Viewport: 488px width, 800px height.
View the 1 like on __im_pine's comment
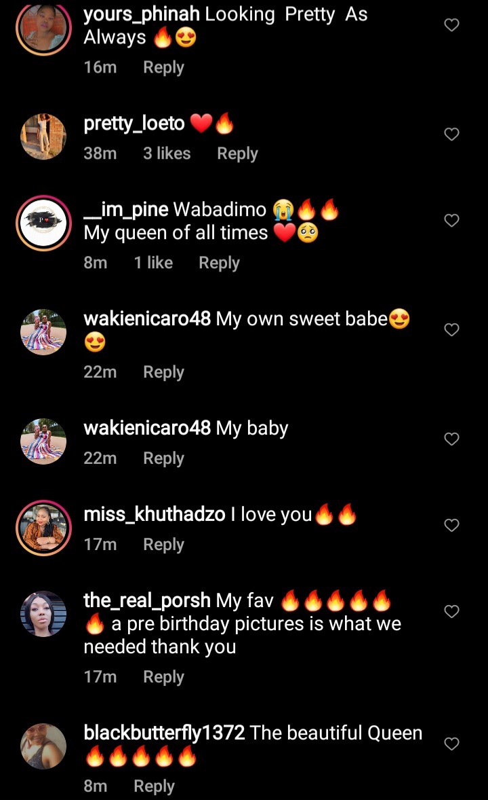(x=153, y=262)
